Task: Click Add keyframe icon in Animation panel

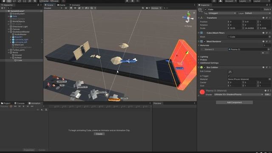Action: point(42,110)
